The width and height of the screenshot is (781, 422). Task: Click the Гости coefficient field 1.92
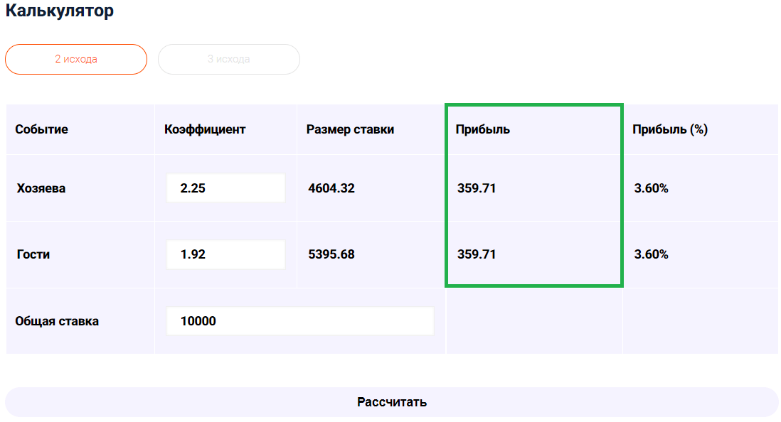[225, 254]
